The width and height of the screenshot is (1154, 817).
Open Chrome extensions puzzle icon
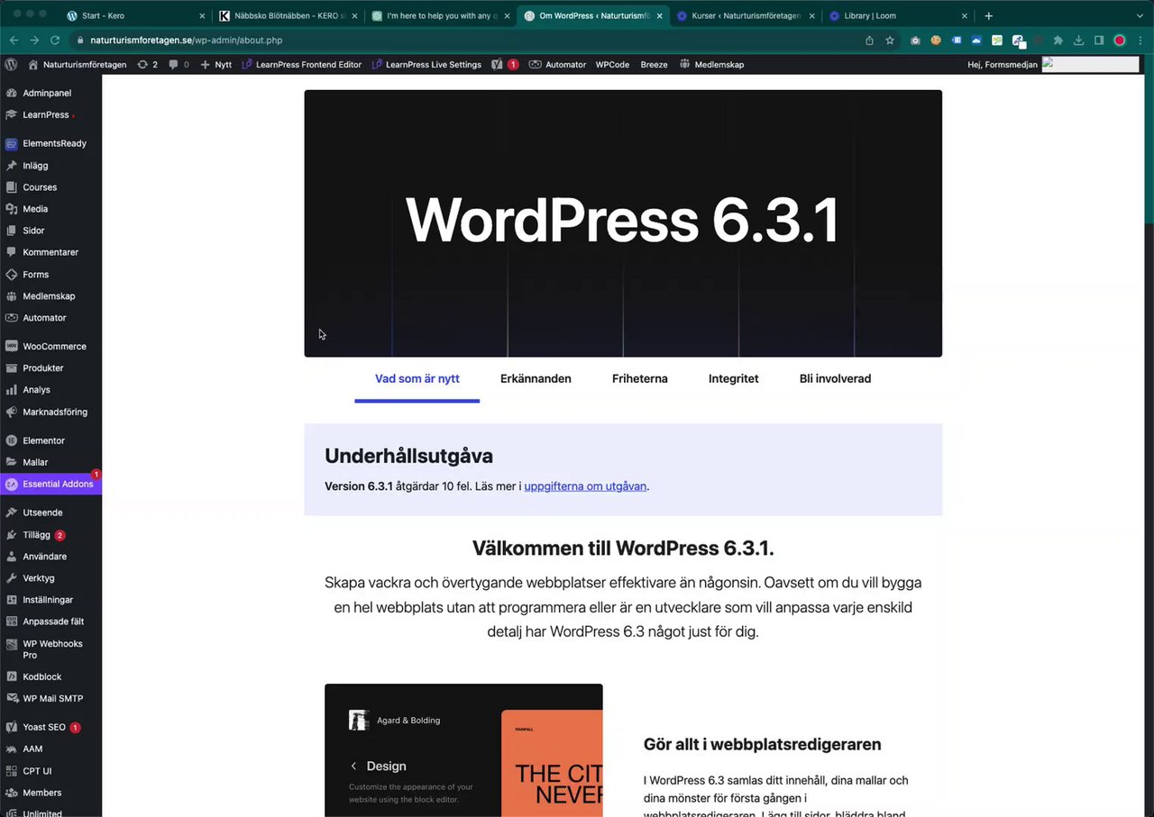[1058, 41]
